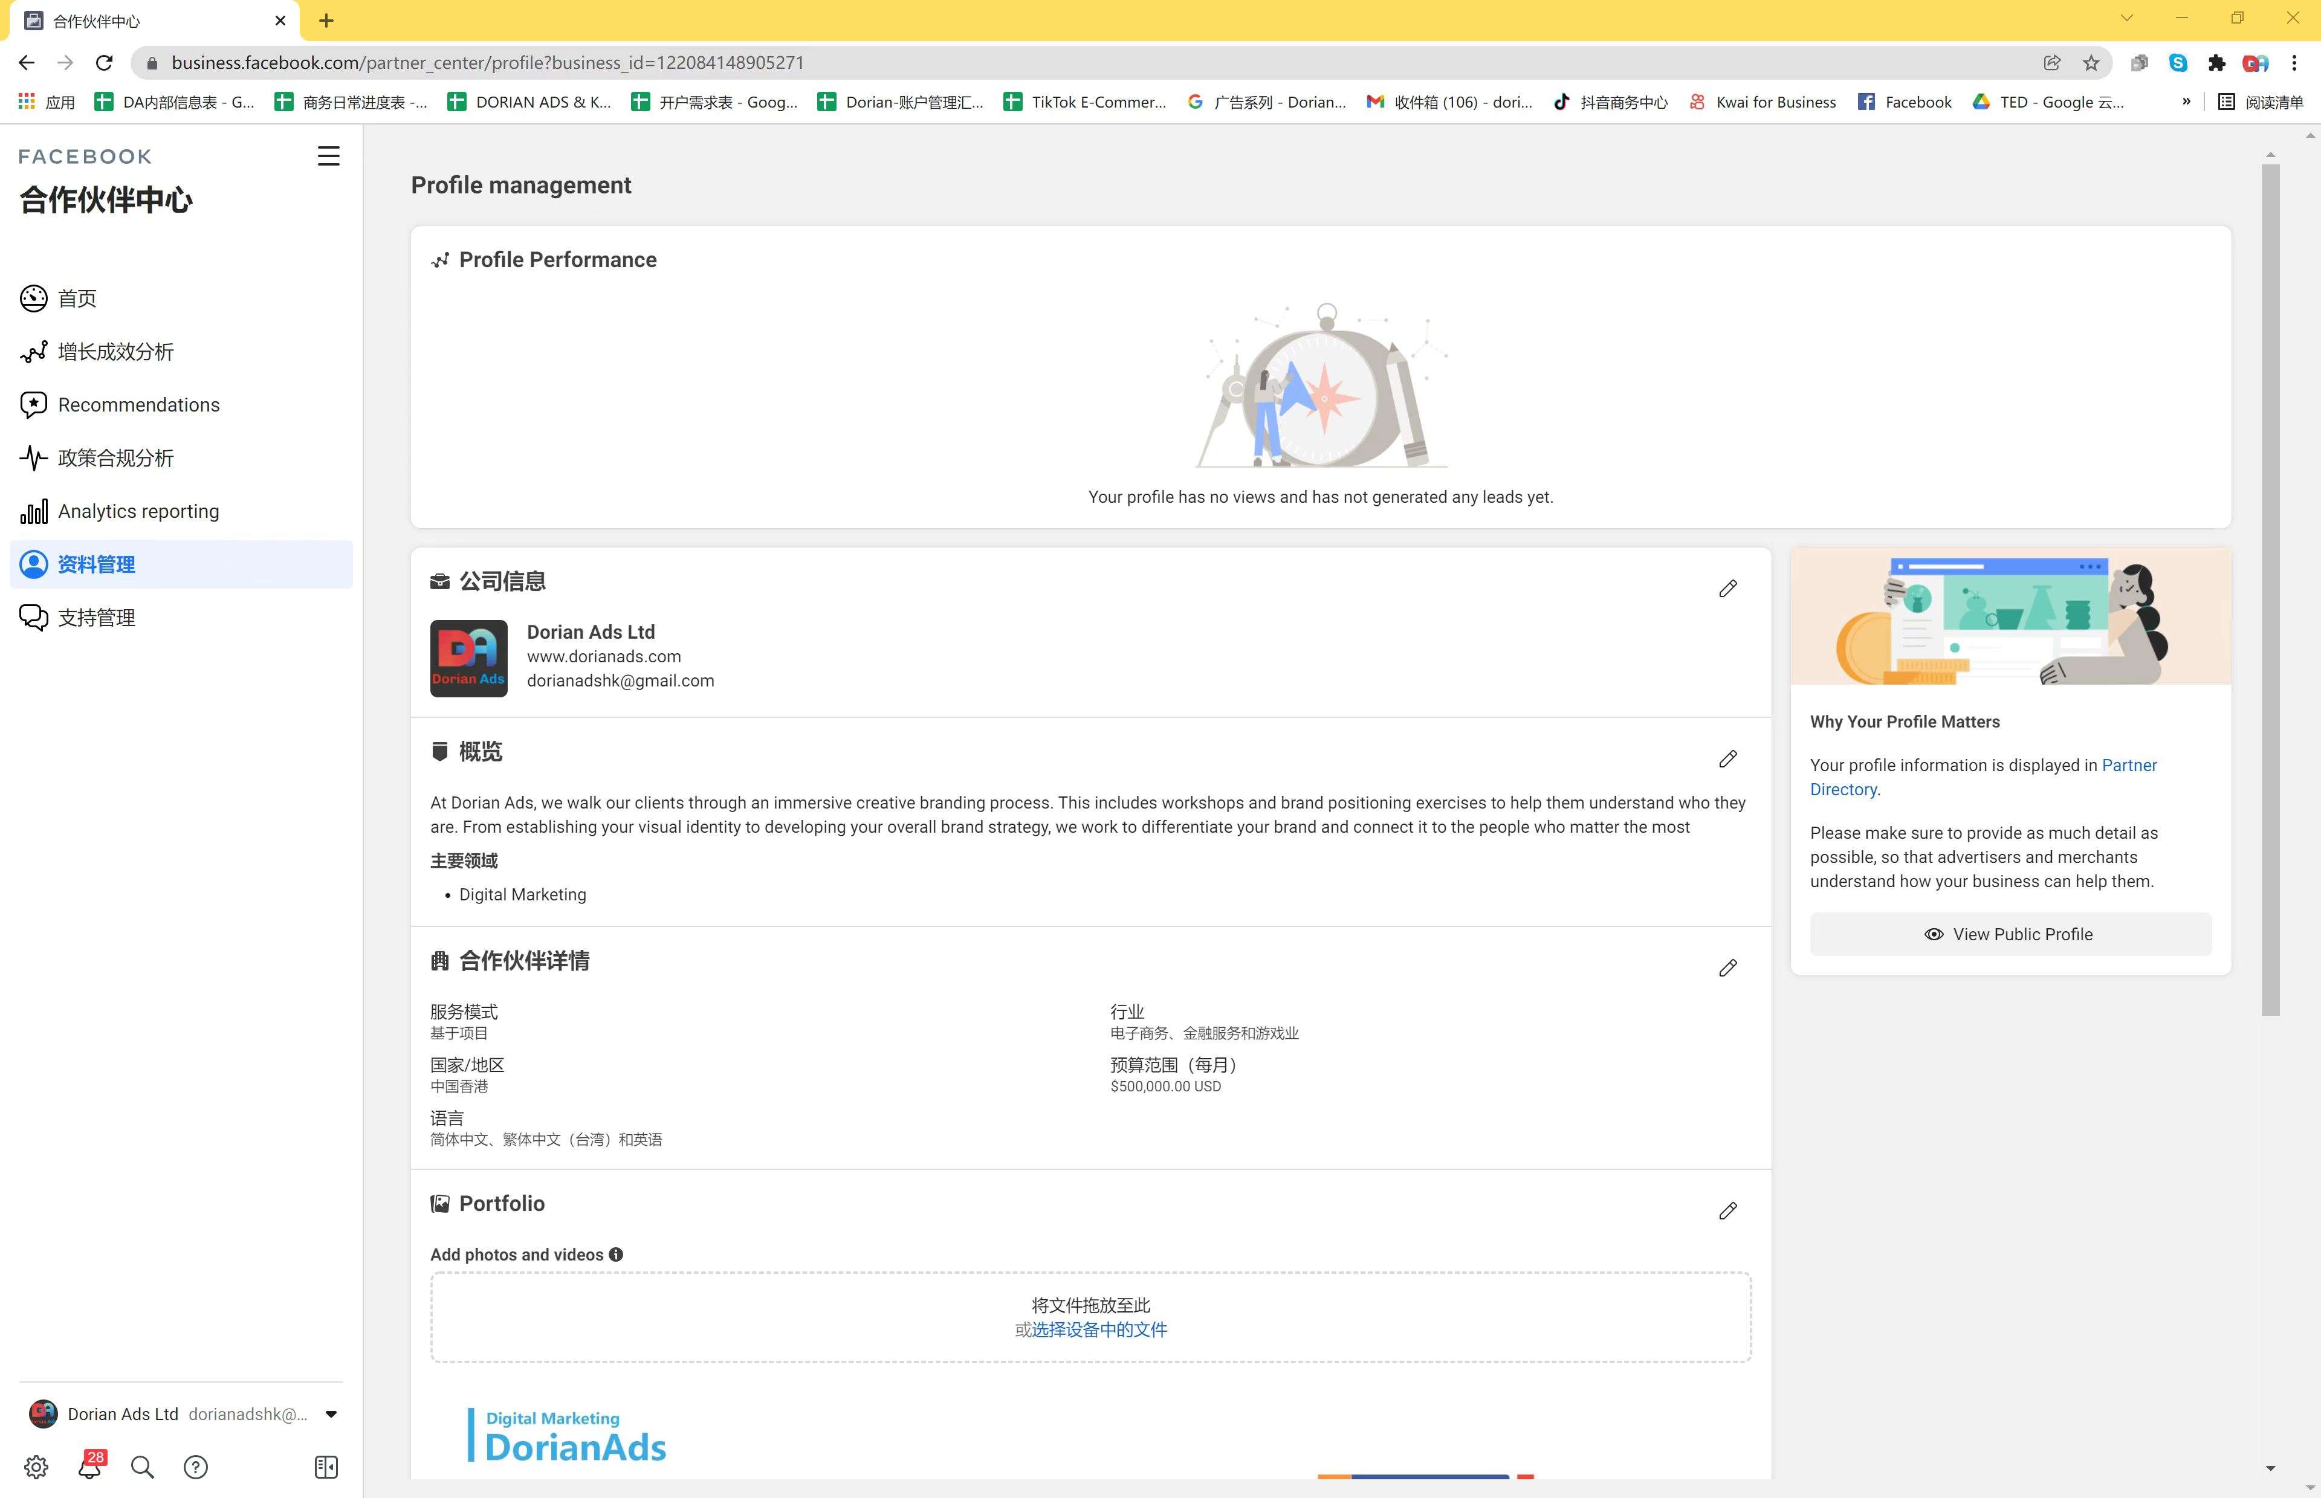Go to Recommendations in the sidebar

pyautogui.click(x=181, y=405)
